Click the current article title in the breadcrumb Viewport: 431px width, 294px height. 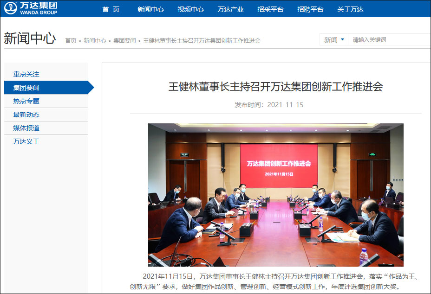[x=202, y=41]
